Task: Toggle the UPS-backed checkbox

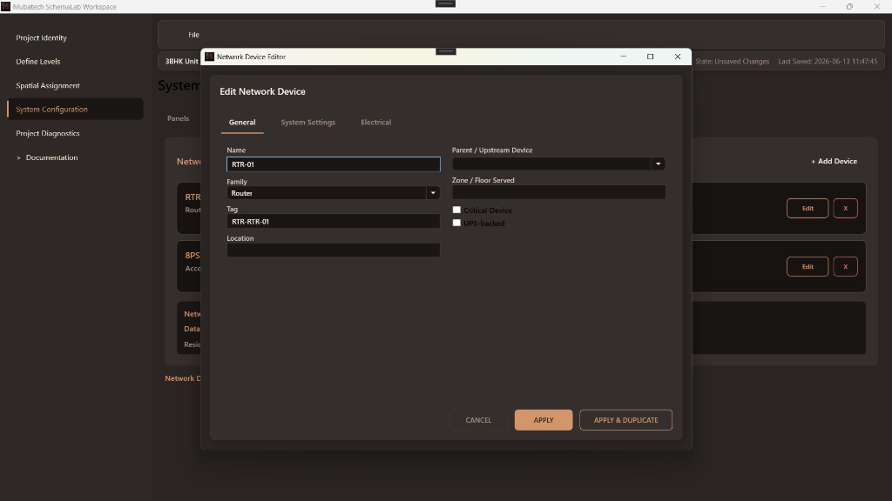Action: pyautogui.click(x=456, y=224)
